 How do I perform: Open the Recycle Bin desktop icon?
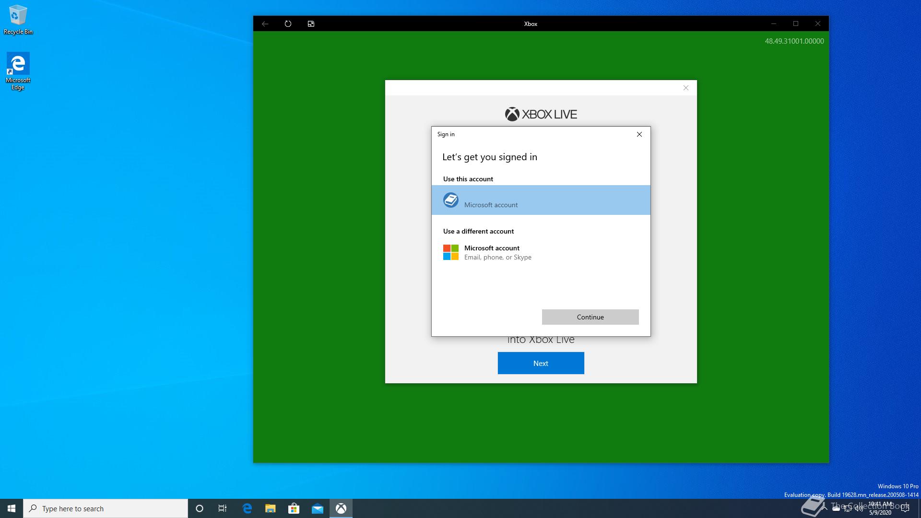point(18,20)
